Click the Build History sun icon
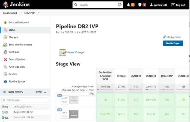This screenshot has width=190, height=122. [x=5, y=92]
